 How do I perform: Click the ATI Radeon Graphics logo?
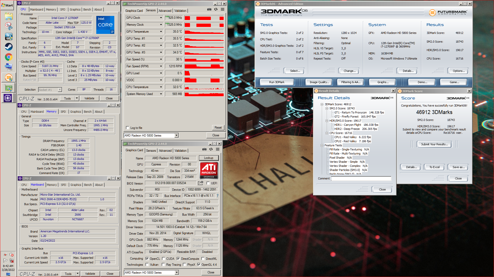click(x=209, y=170)
